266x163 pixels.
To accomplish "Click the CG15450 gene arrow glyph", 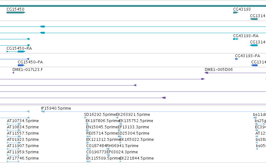I will click(16, 12).
